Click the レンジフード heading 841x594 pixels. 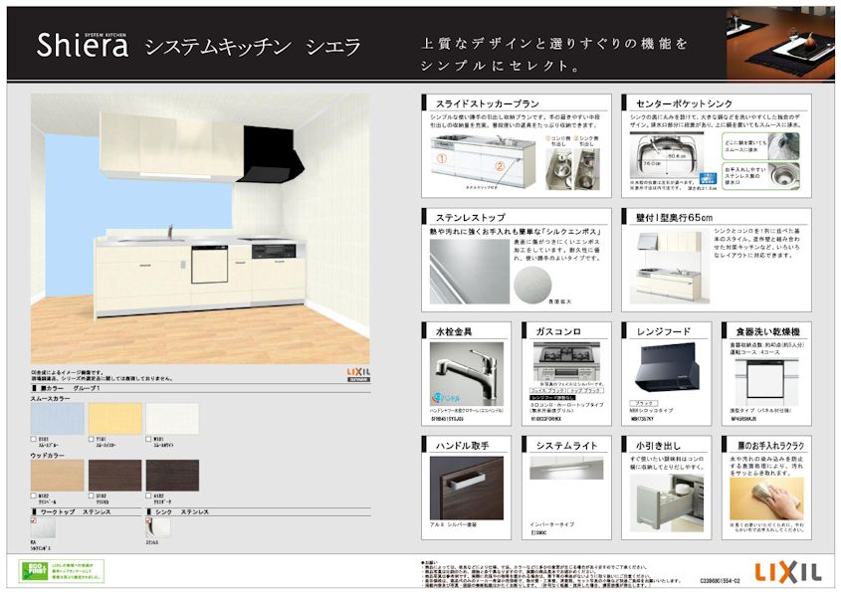pyautogui.click(x=664, y=332)
